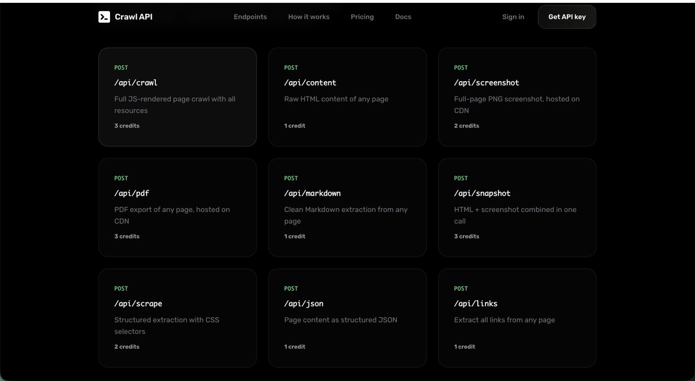The width and height of the screenshot is (695, 381).
Task: Select the /api/markdown endpoint title
Action: (312, 193)
